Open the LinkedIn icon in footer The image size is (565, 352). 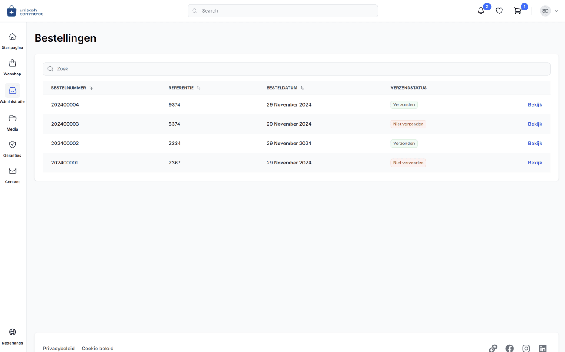click(543, 348)
